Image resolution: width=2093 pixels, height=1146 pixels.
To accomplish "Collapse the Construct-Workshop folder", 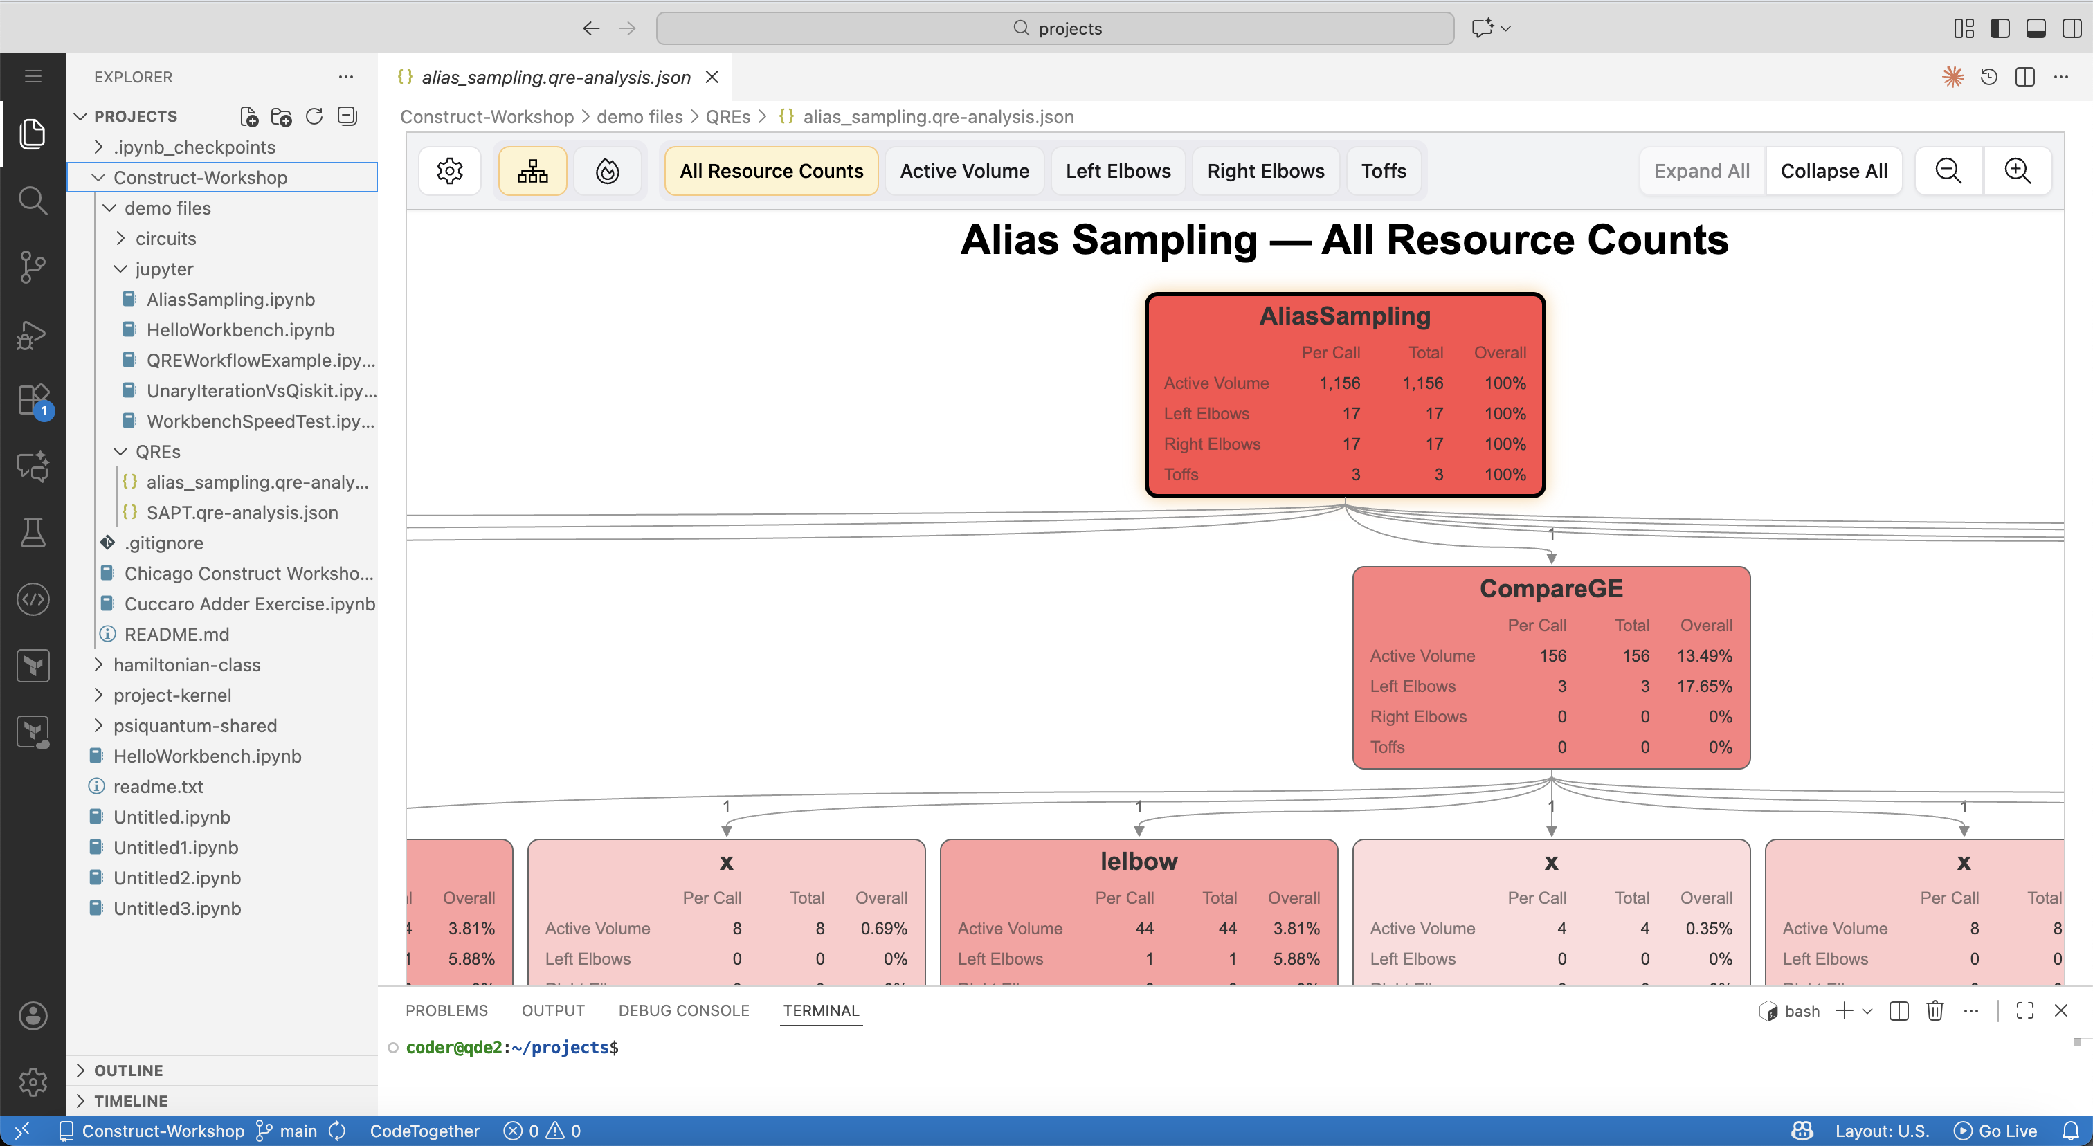I will tap(221, 178).
